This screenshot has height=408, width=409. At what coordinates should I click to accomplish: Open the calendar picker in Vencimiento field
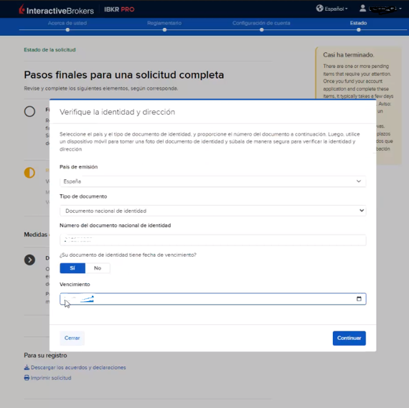[x=359, y=299]
